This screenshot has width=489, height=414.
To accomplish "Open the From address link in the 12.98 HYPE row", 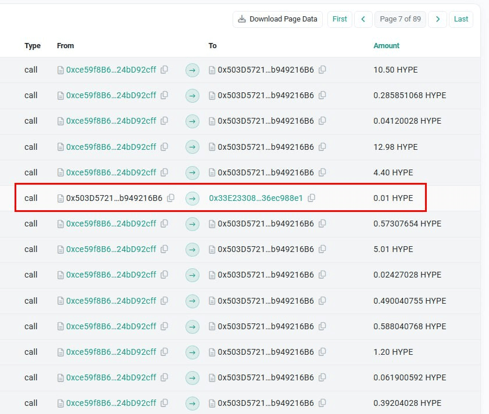I will (x=111, y=147).
